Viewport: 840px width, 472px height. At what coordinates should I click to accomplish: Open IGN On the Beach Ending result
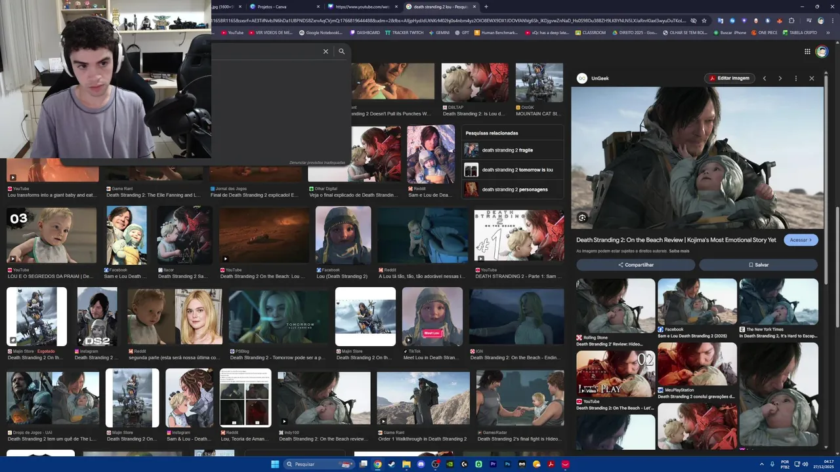point(516,317)
